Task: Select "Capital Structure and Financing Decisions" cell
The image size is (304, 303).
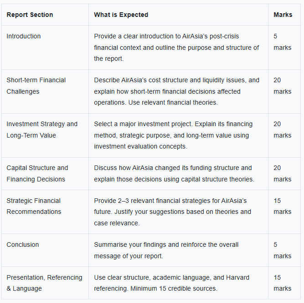Action: coord(37,174)
